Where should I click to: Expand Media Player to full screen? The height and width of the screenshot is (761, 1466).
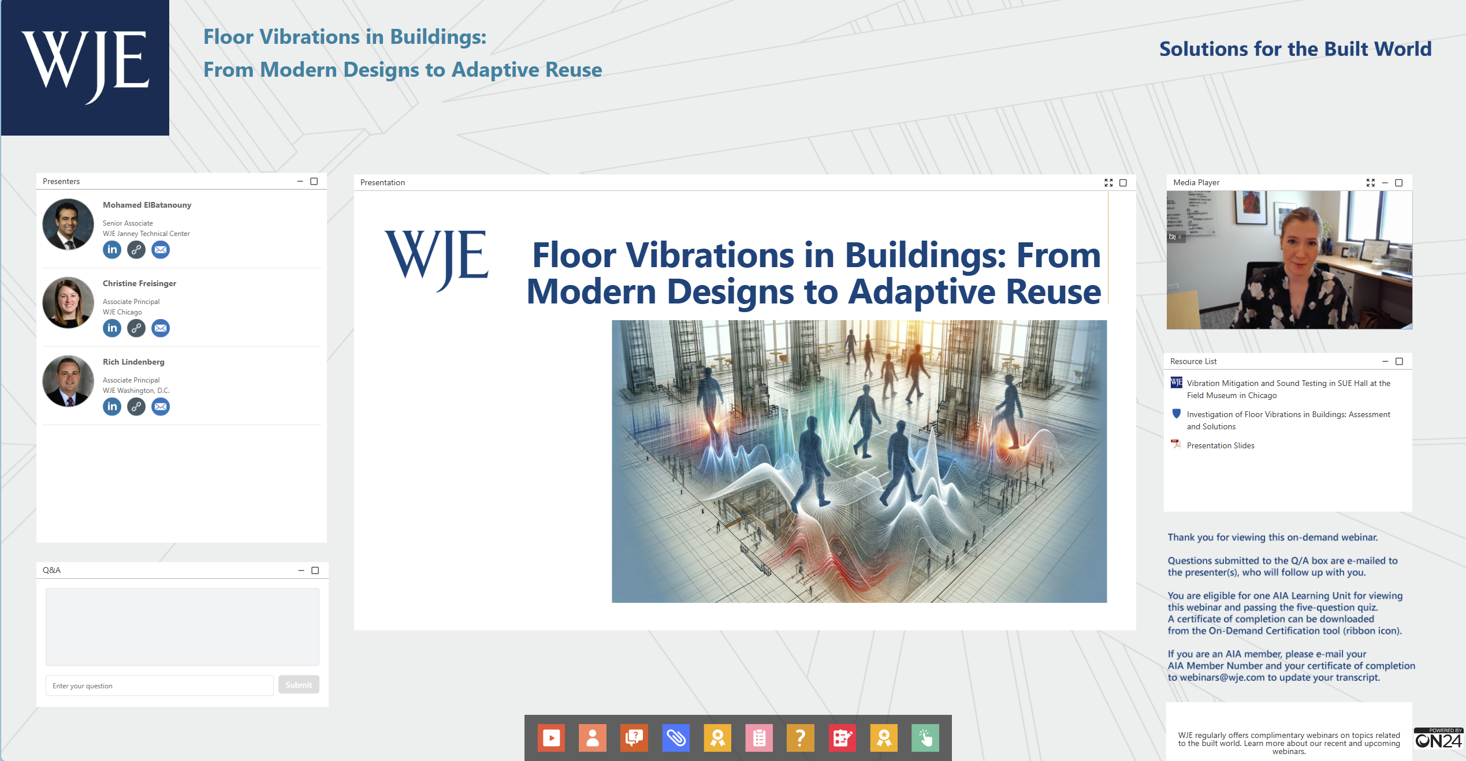[x=1371, y=183]
